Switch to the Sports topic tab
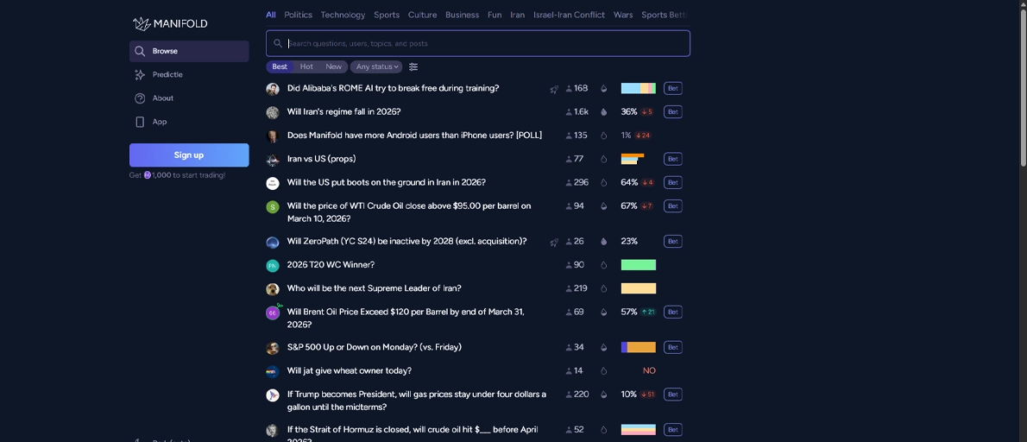This screenshot has height=442, width=1027. point(387,15)
